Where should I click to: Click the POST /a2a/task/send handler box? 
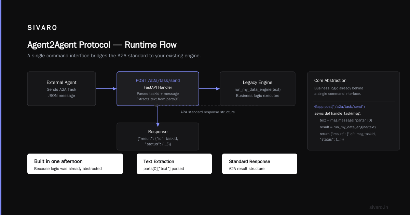[x=158, y=89]
